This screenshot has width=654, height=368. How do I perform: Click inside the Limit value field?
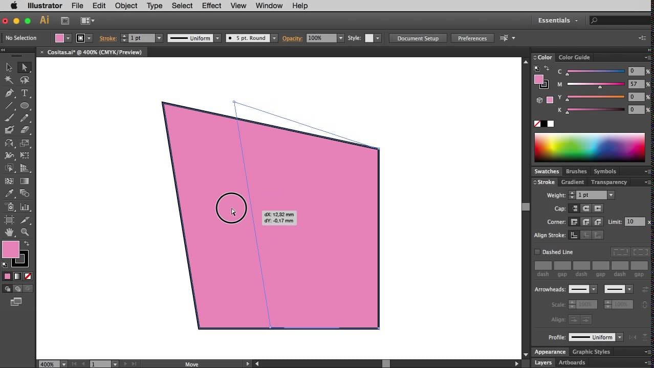click(x=635, y=222)
